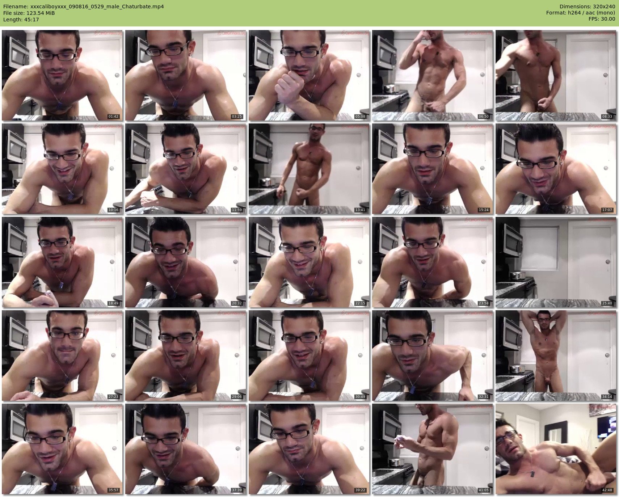Open the thumbnail at timestamp 32:31

(x=433, y=355)
